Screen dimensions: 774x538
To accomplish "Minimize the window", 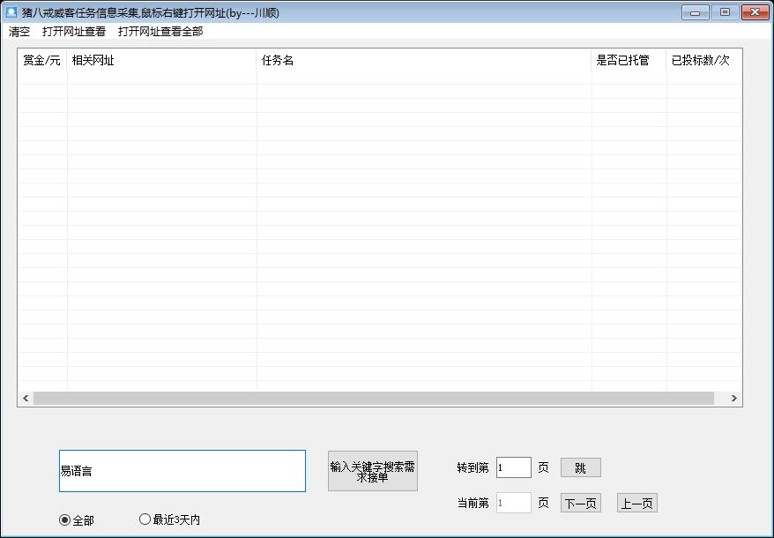I will (x=695, y=12).
